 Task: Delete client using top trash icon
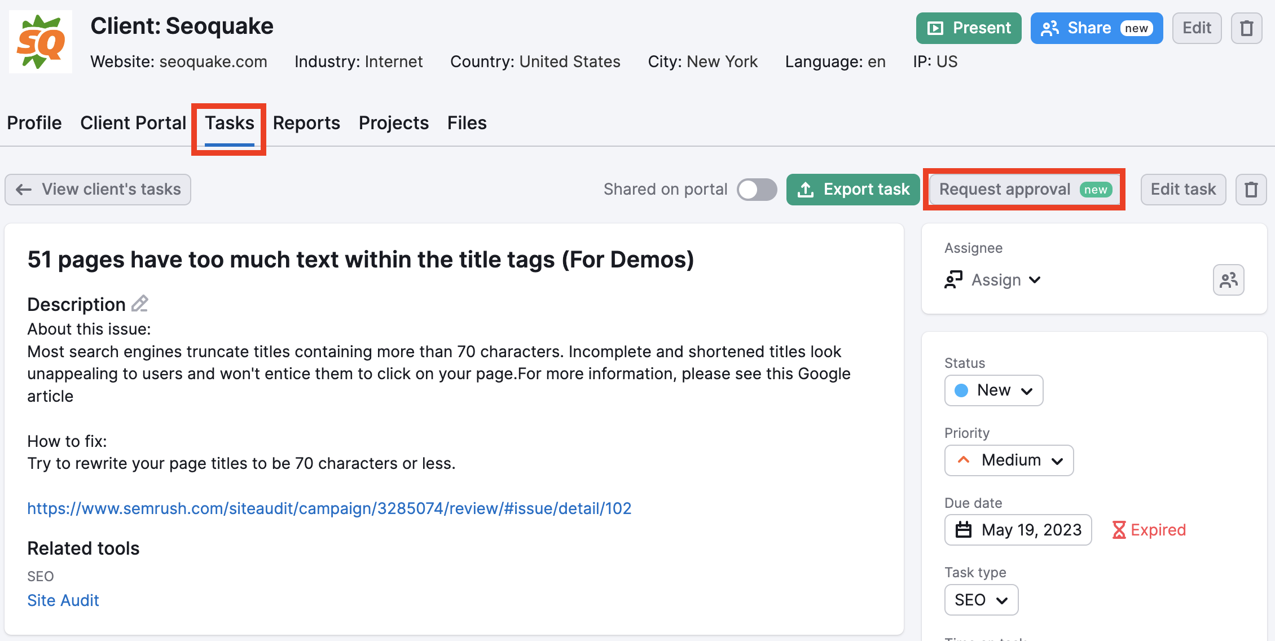coord(1246,28)
